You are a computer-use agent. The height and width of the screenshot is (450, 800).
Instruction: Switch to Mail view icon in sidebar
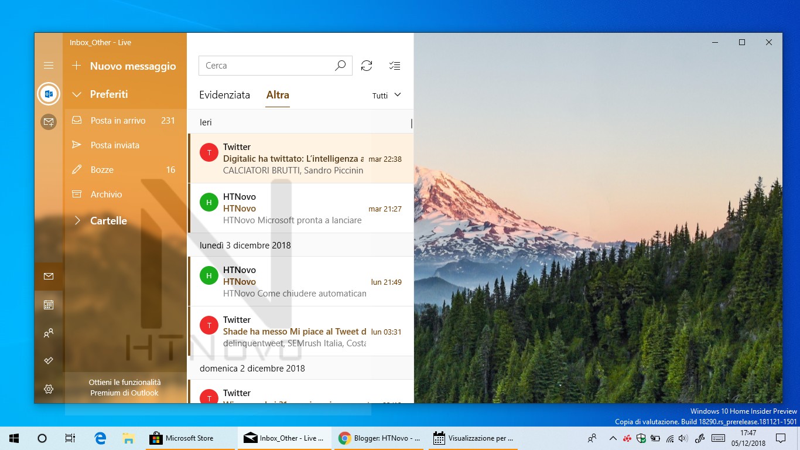[x=49, y=277]
